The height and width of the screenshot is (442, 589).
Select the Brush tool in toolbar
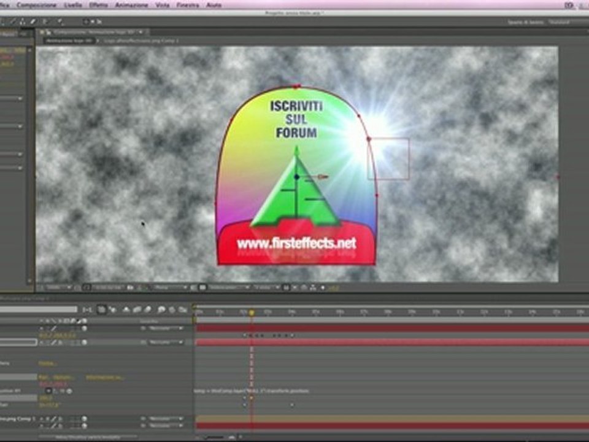13,22
